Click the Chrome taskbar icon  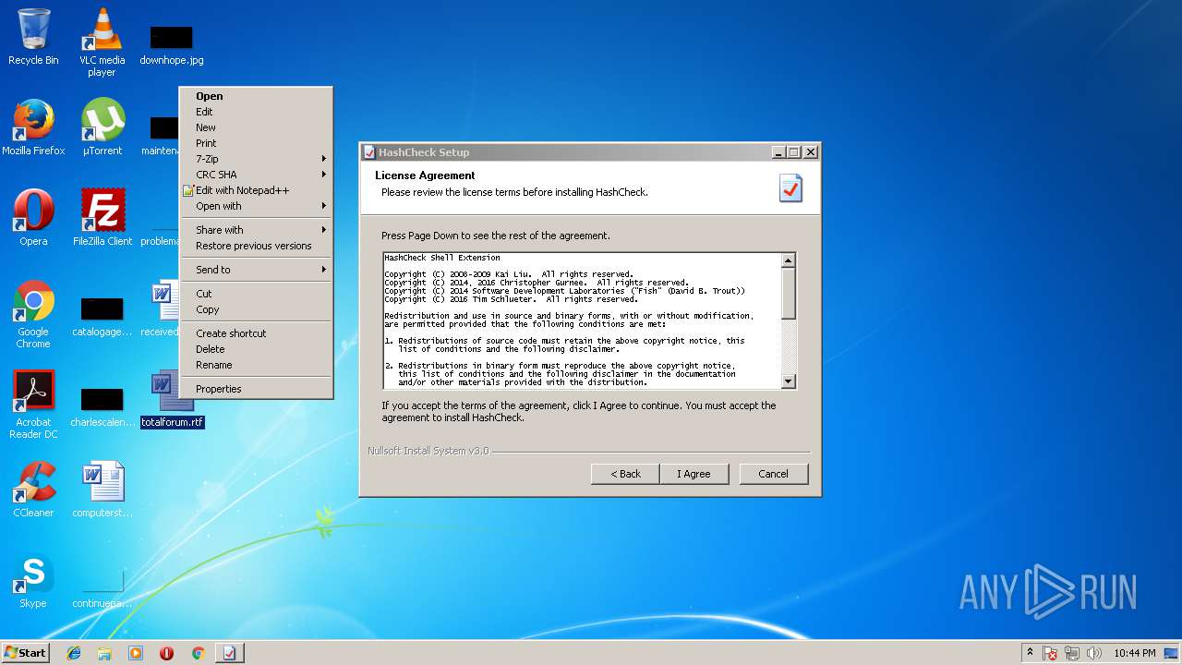click(x=198, y=653)
